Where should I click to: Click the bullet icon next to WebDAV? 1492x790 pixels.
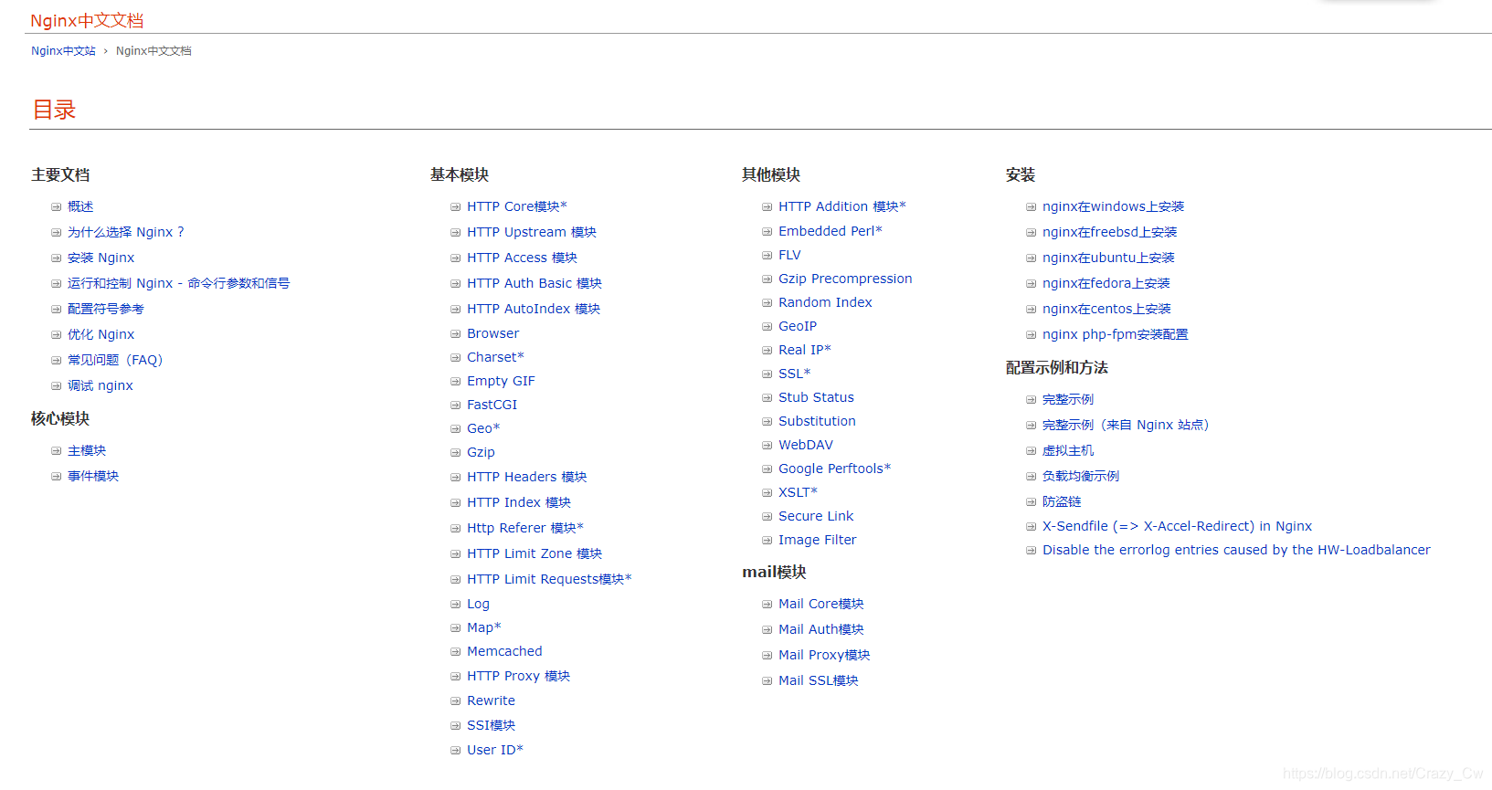click(767, 446)
